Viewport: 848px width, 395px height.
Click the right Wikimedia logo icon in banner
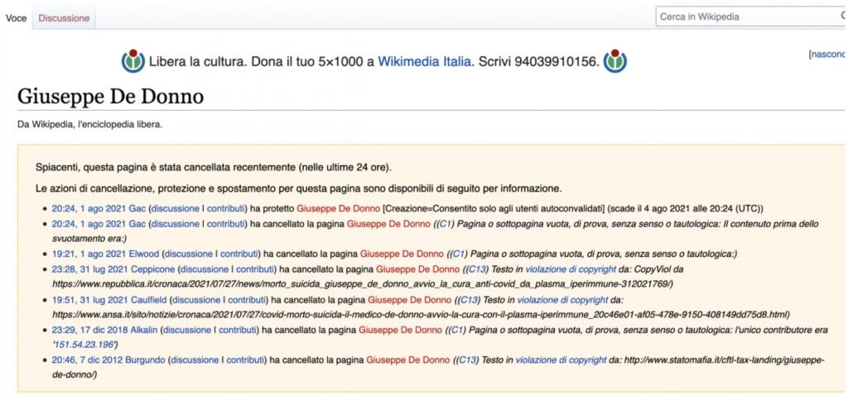(614, 61)
